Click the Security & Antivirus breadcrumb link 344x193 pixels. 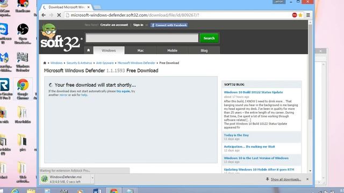79,63
